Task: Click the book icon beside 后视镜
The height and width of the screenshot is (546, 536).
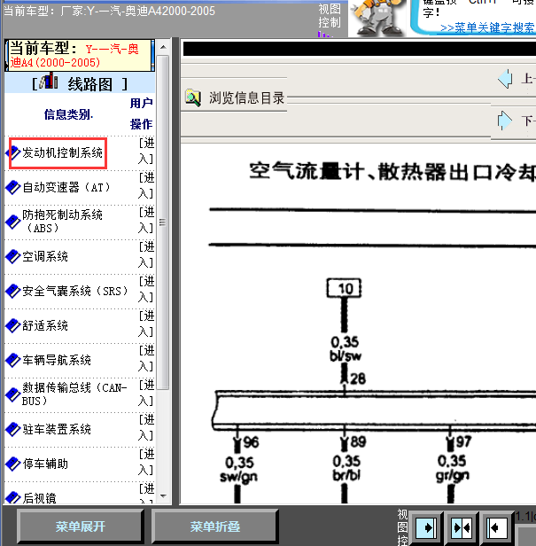Action: pos(13,497)
